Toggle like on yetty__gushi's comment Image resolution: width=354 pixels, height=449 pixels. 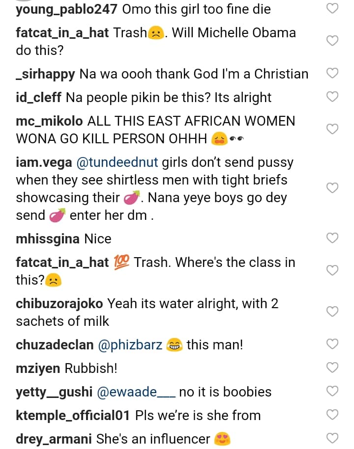pos(333,391)
